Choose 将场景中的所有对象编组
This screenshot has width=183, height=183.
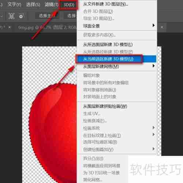point(117,83)
